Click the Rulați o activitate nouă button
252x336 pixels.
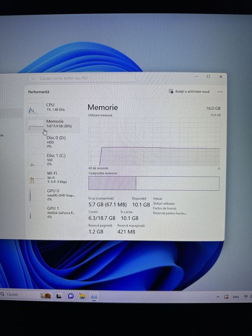(x=189, y=92)
